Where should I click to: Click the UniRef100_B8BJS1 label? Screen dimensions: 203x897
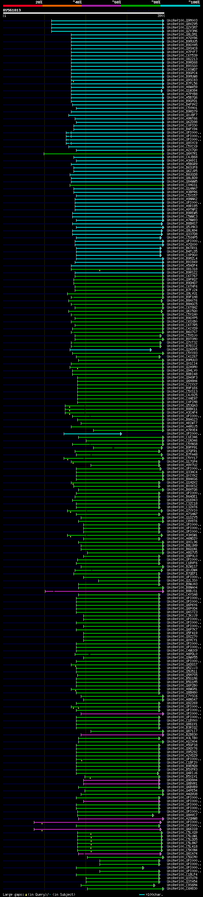click(x=182, y=591)
